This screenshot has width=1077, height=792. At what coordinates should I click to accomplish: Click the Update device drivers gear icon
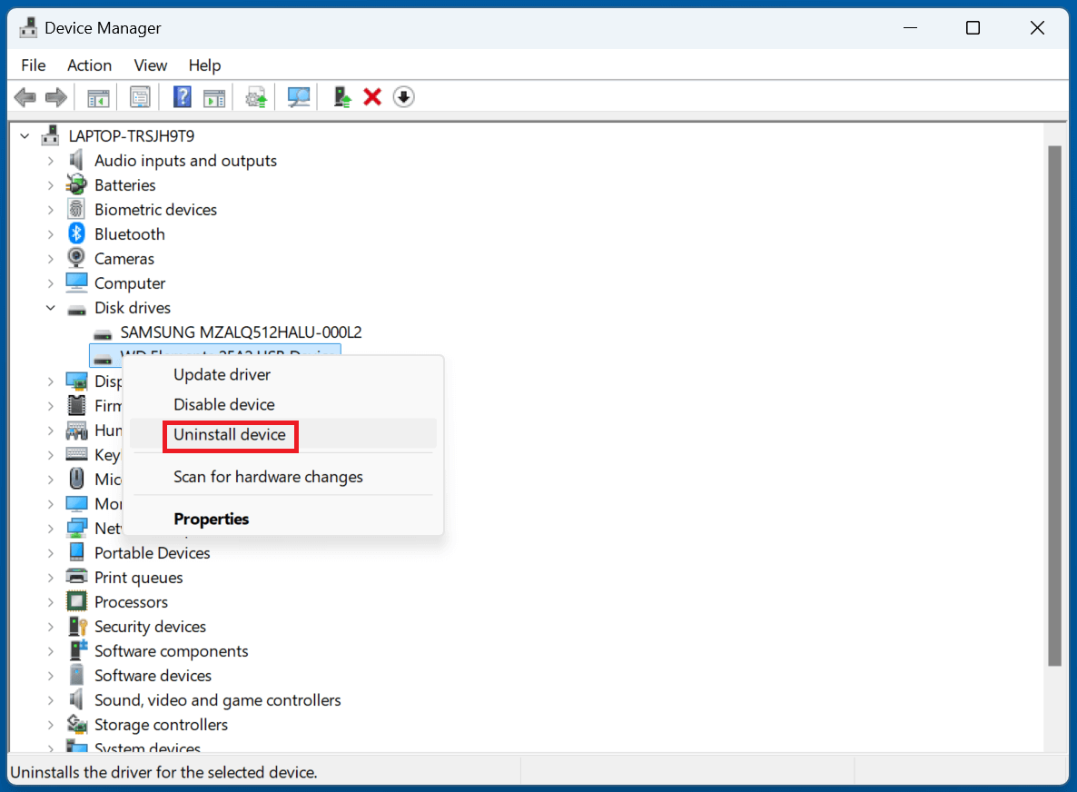255,96
